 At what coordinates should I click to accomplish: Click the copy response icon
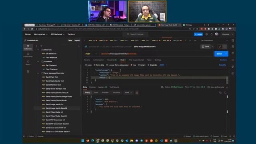(x=220, y=92)
